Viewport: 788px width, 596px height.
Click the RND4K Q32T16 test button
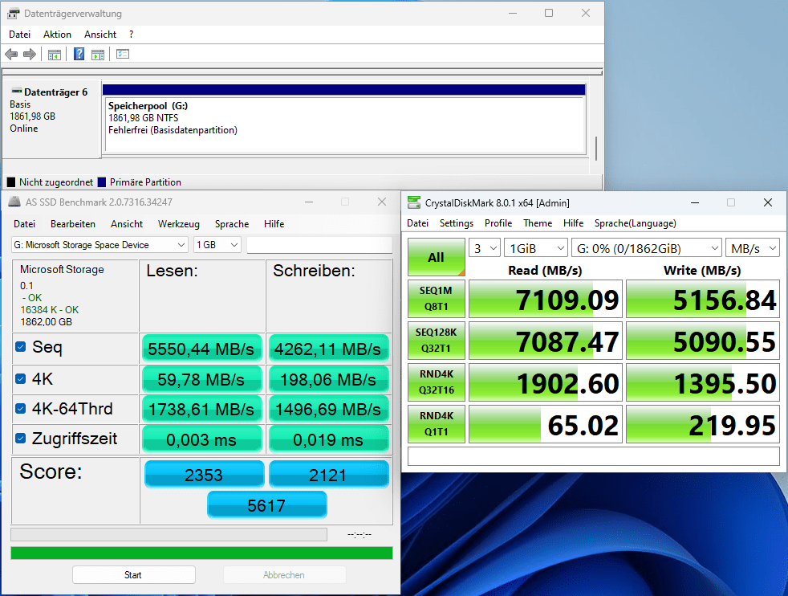437,382
